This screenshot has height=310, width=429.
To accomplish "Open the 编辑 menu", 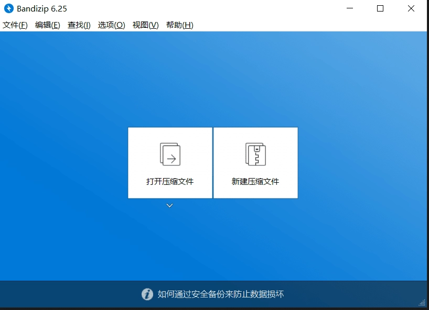I will click(47, 25).
